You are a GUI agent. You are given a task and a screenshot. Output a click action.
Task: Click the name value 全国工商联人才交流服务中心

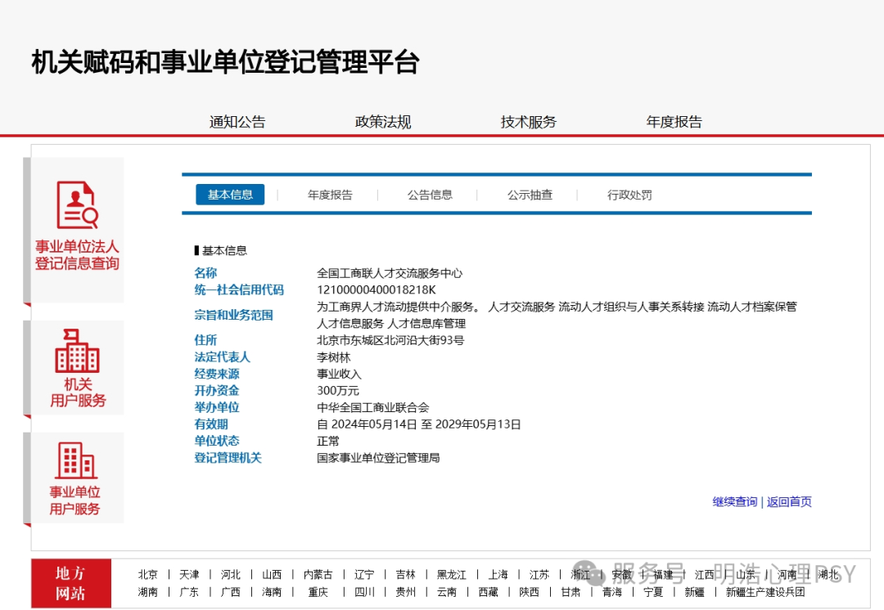click(x=390, y=273)
